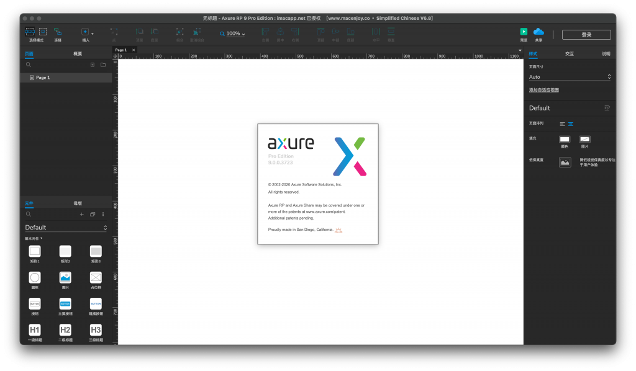Align left with 左侧 icon
Image resolution: width=636 pixels, height=371 pixels.
pos(265,32)
